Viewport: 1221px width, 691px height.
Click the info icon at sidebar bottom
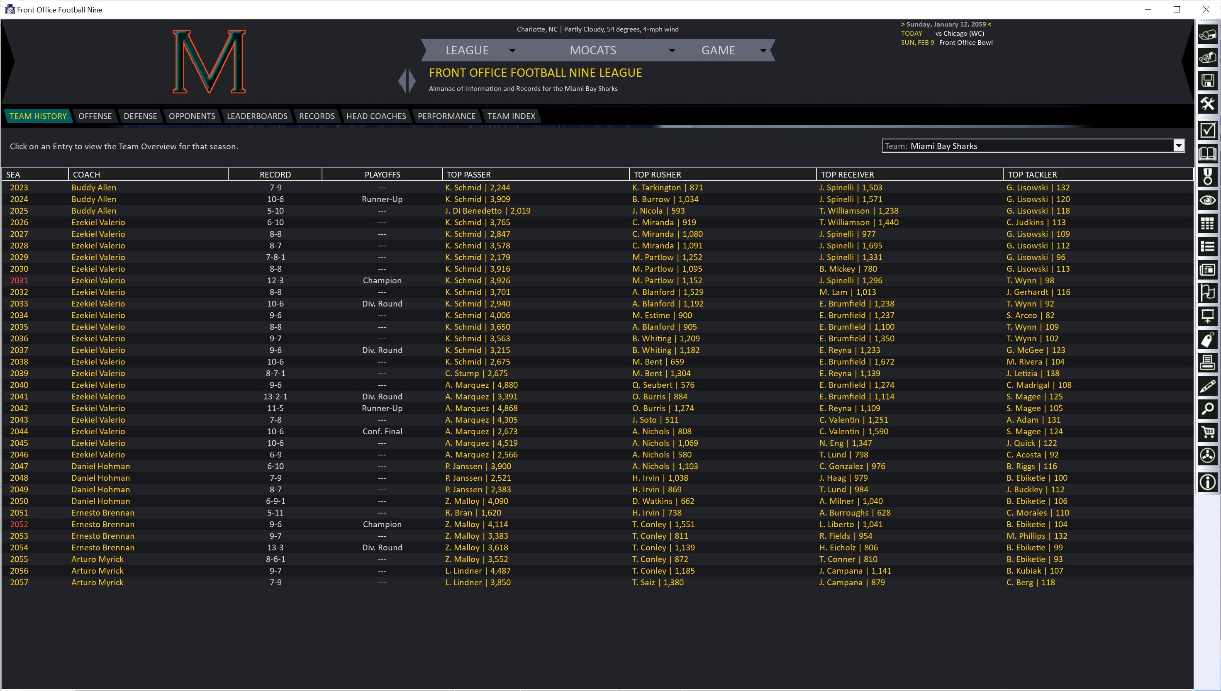(1208, 482)
